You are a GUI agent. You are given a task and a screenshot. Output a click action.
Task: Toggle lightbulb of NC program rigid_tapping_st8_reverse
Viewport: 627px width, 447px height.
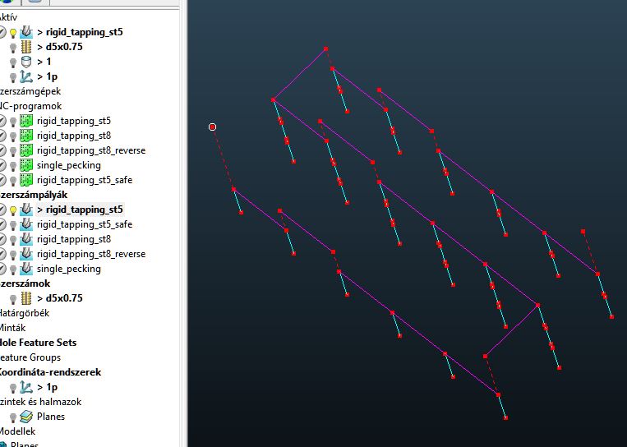tap(13, 151)
